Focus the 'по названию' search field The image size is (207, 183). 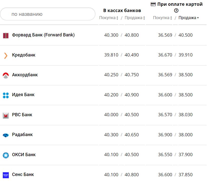[x=48, y=14]
